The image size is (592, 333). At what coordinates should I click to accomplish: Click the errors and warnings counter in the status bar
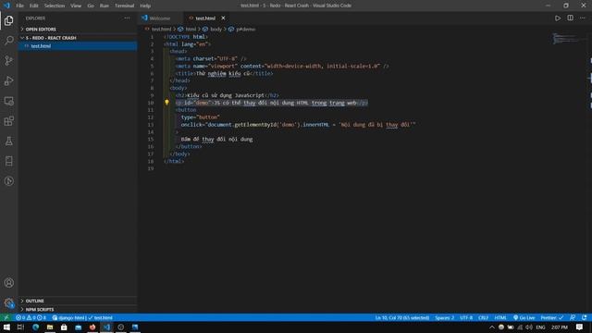pyautogui.click(x=31, y=317)
